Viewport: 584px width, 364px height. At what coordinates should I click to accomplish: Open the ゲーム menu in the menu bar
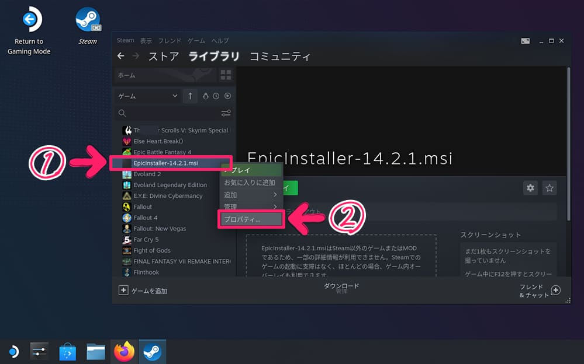point(196,40)
